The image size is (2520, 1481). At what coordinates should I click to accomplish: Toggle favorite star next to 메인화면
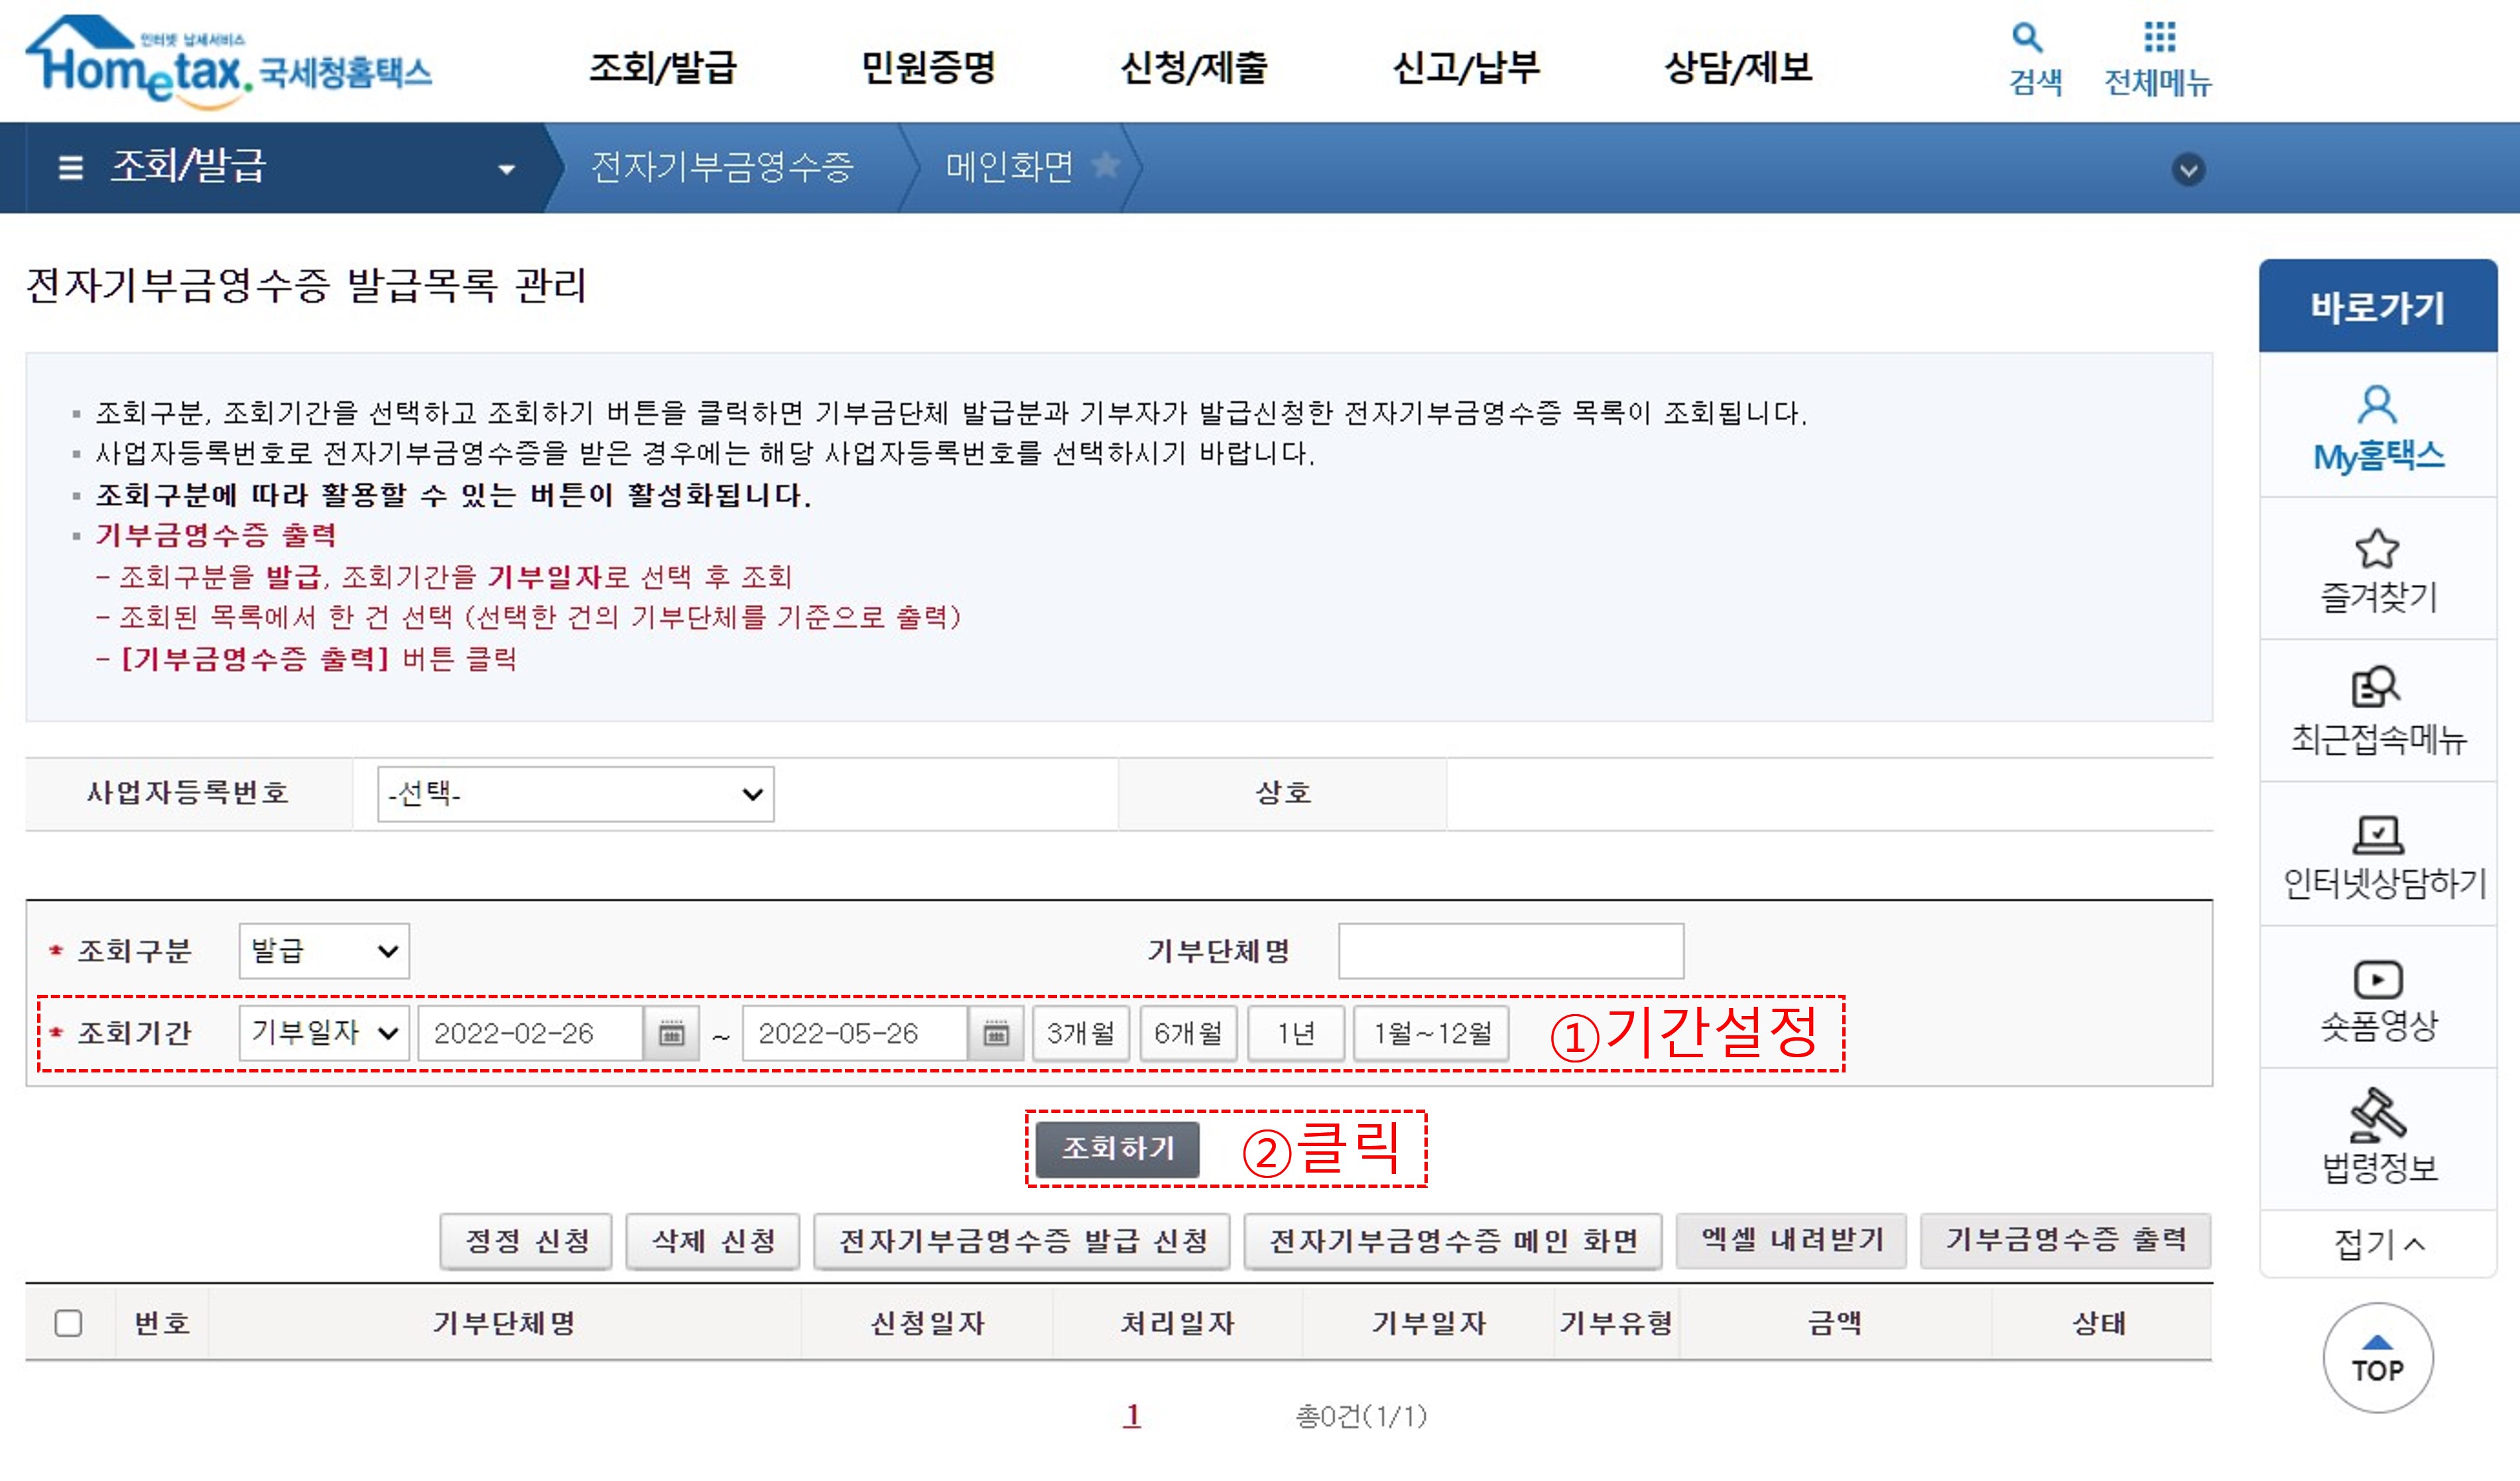[x=1106, y=165]
